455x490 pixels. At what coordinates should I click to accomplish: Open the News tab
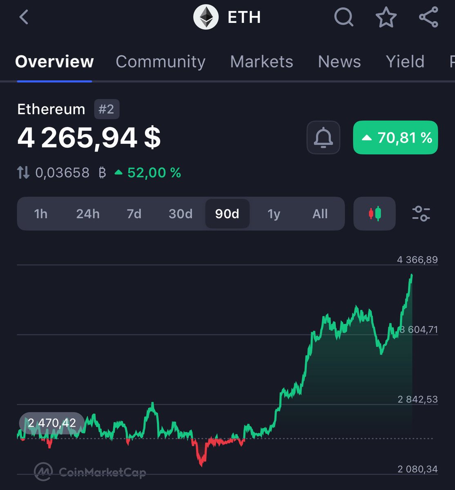[x=339, y=62]
